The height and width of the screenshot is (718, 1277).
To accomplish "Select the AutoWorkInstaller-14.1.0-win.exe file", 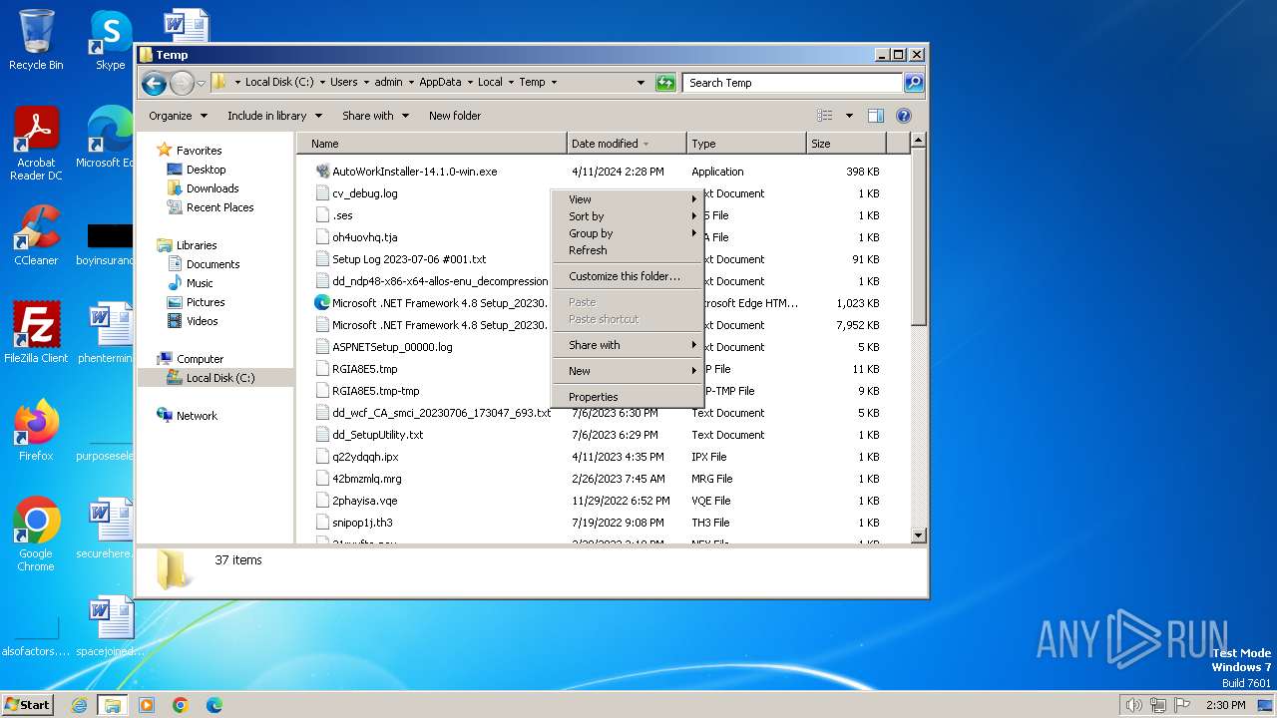I will click(x=414, y=172).
